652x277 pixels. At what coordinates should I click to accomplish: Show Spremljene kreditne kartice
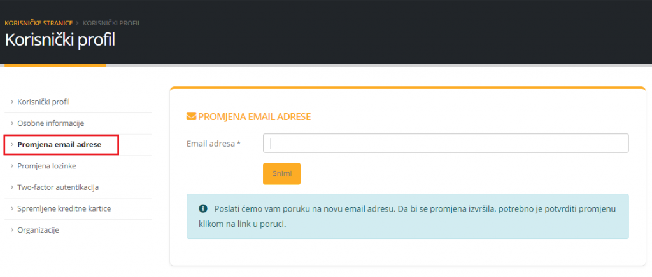64,208
